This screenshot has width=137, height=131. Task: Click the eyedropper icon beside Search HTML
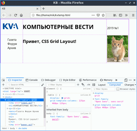(43, 85)
